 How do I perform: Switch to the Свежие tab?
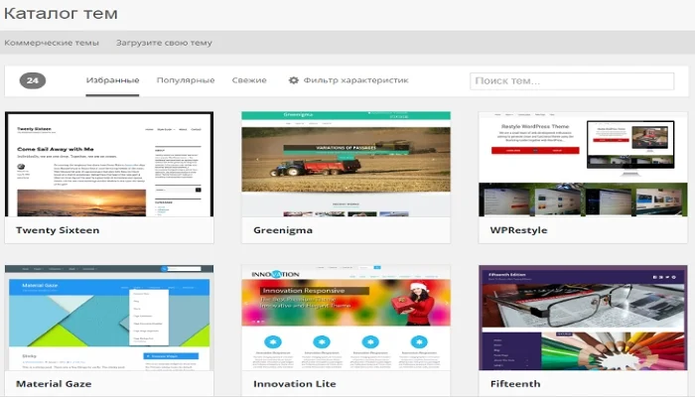pyautogui.click(x=249, y=80)
